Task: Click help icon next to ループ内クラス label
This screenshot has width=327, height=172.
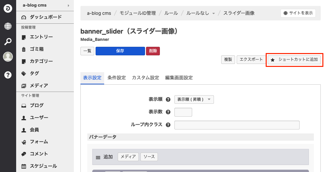Action: pyautogui.click(x=168, y=125)
